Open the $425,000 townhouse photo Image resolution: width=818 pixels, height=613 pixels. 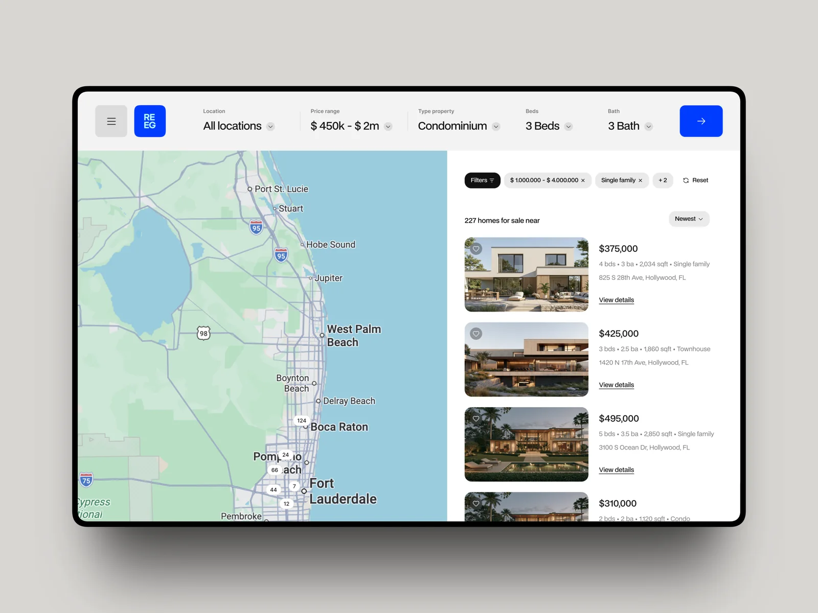click(x=526, y=359)
